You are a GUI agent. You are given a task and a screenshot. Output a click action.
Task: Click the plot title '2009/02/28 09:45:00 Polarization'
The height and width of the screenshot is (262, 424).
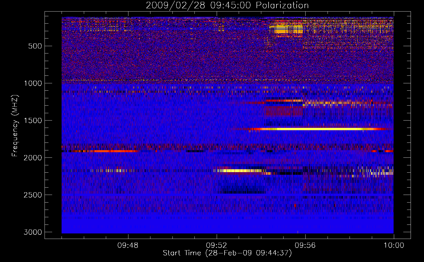[227, 5]
